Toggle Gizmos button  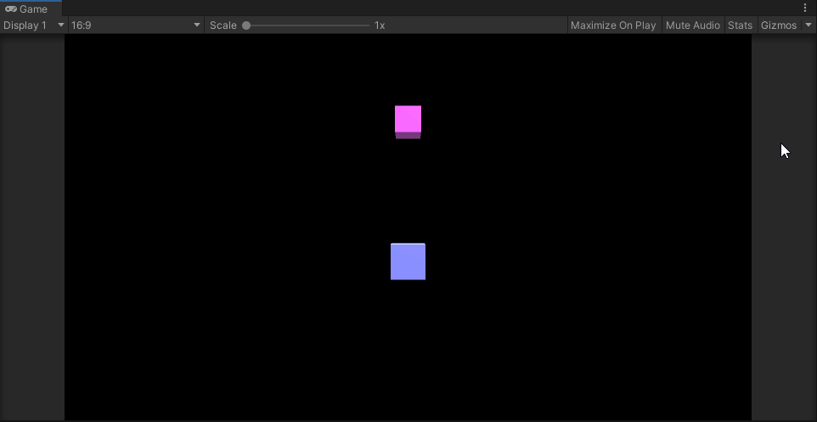click(779, 25)
